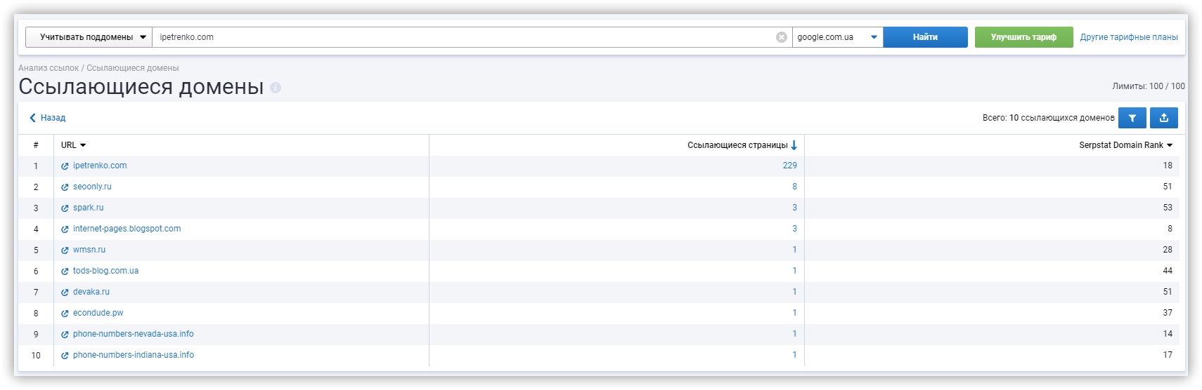This screenshot has width=1202, height=390.
Task: Open Другие тарифные планы link
Action: 1129,37
